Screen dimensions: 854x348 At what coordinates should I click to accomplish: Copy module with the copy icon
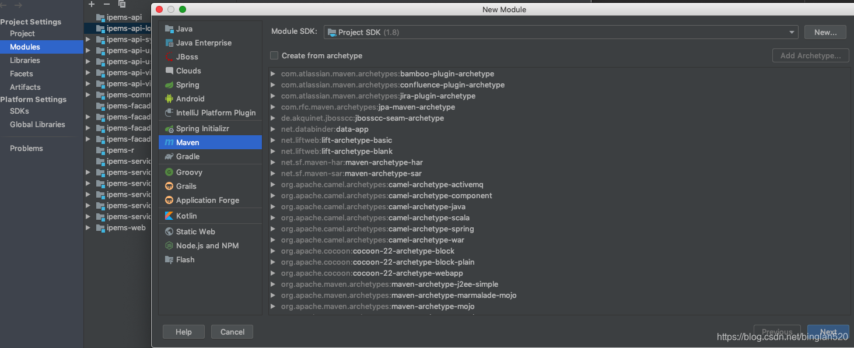point(122,4)
